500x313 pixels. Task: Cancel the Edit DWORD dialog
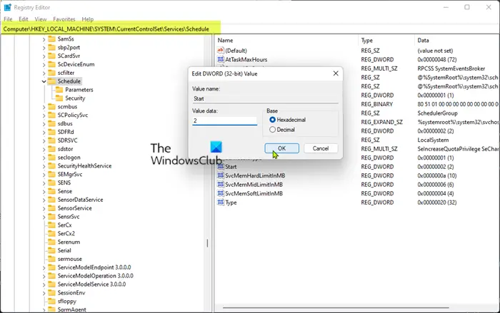(x=321, y=148)
